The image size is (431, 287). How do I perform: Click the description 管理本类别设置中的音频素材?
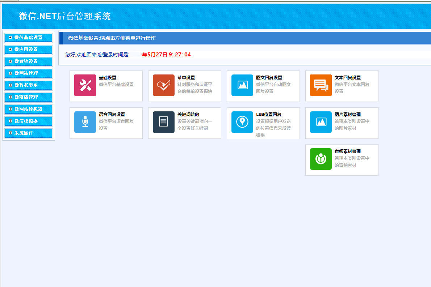pyautogui.click(x=352, y=162)
